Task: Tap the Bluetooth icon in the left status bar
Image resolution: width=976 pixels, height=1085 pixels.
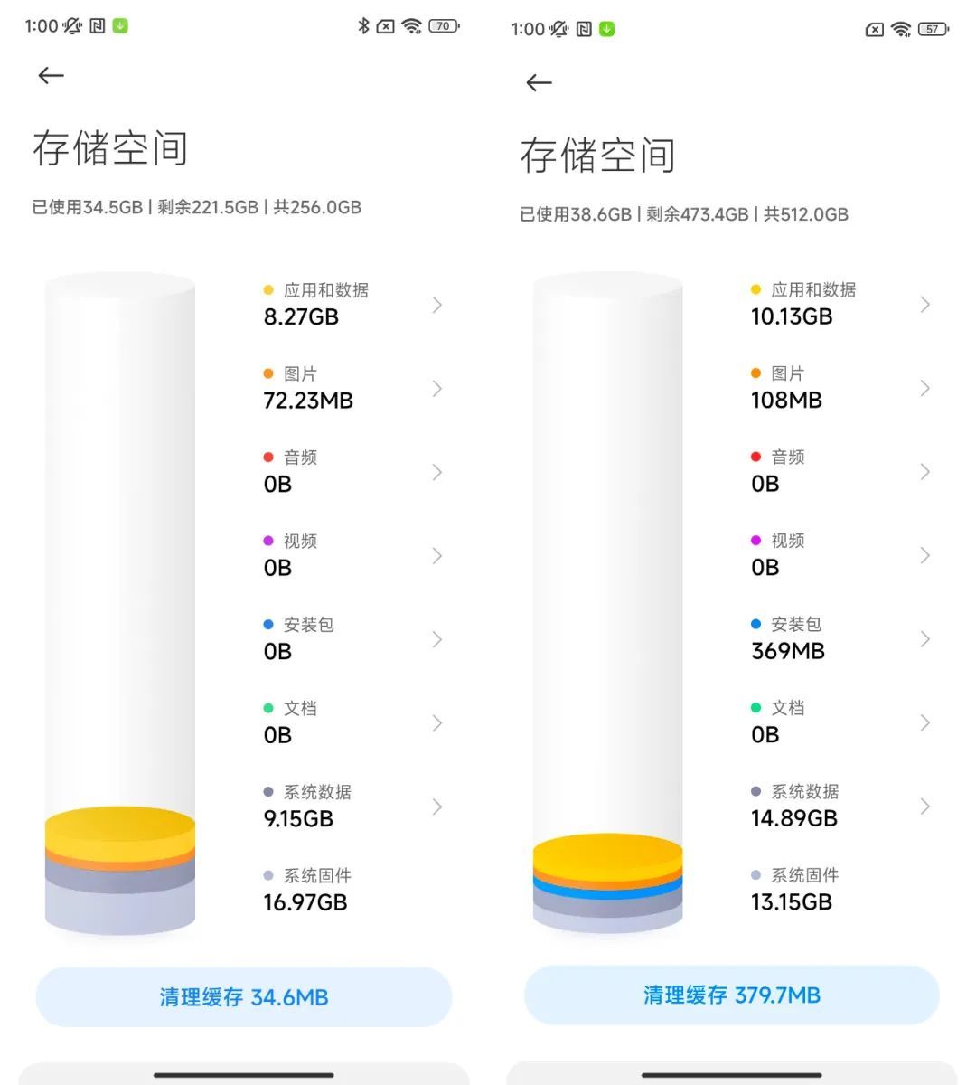Action: pyautogui.click(x=363, y=26)
